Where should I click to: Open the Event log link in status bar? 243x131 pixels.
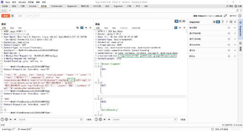pyautogui.click(x=8, y=129)
